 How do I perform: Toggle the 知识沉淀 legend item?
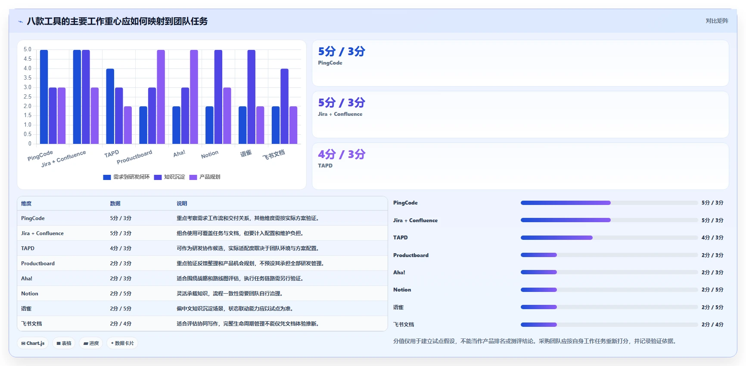coord(170,177)
